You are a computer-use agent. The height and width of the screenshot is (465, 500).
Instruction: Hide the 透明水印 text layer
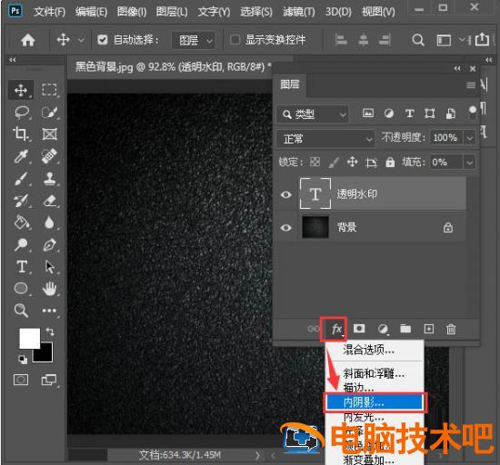286,194
